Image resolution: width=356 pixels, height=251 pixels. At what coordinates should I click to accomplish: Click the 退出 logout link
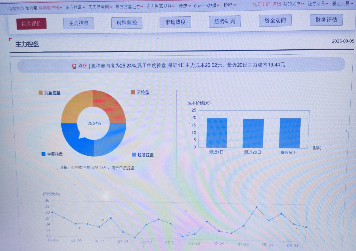click(277, 4)
